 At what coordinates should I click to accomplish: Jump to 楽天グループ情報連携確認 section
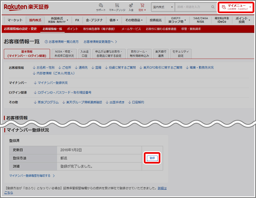[82, 102]
